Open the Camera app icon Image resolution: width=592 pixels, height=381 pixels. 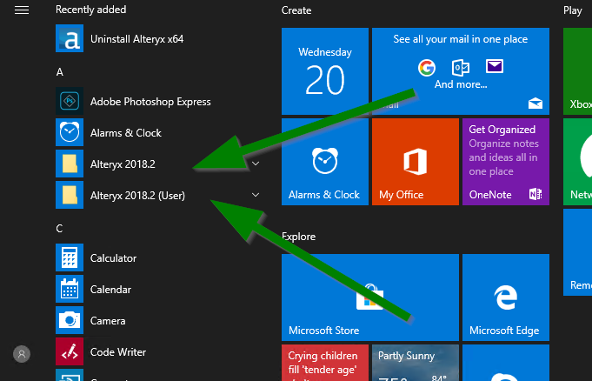coord(70,320)
